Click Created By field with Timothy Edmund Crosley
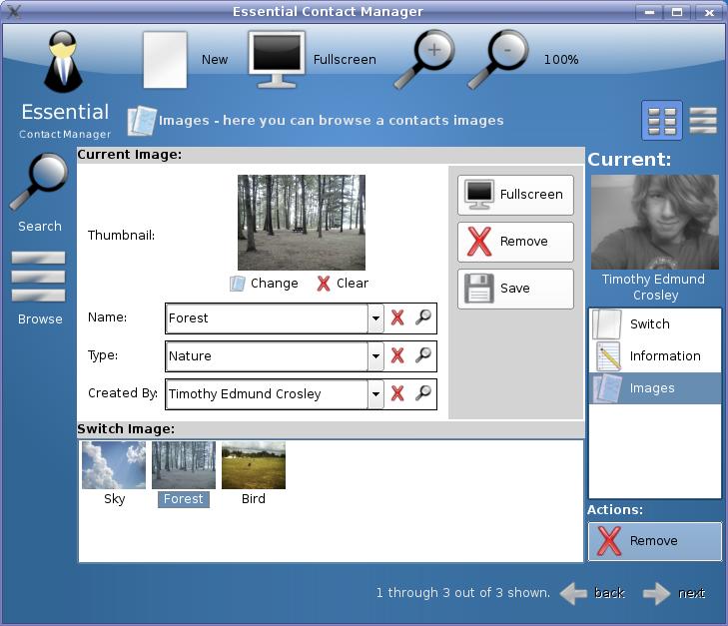The width and height of the screenshot is (728, 626). click(x=268, y=394)
